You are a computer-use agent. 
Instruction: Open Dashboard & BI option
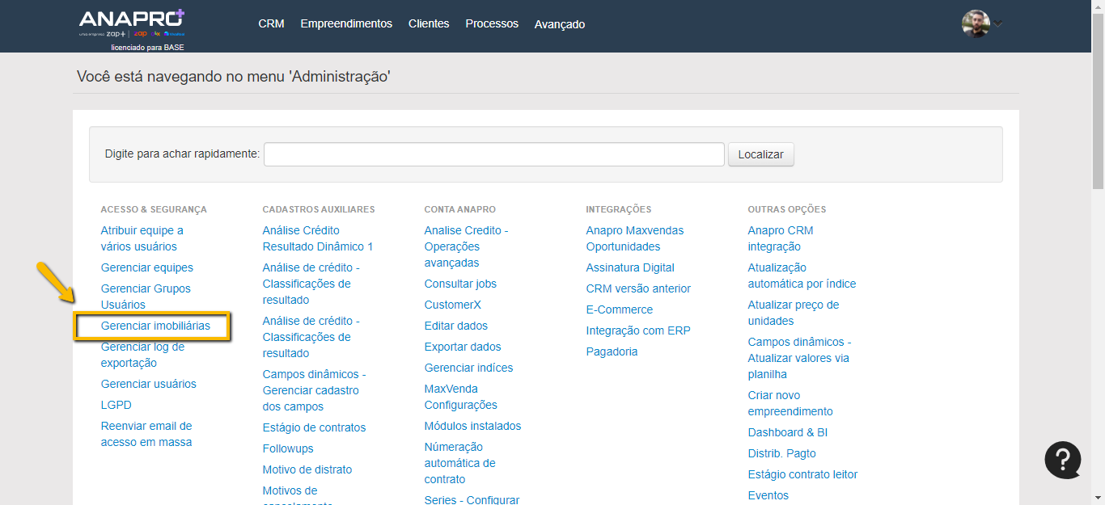click(787, 432)
